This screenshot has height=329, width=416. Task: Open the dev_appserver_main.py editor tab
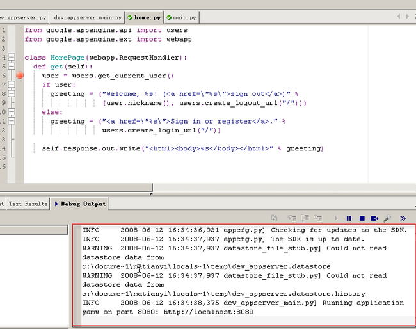click(88, 17)
